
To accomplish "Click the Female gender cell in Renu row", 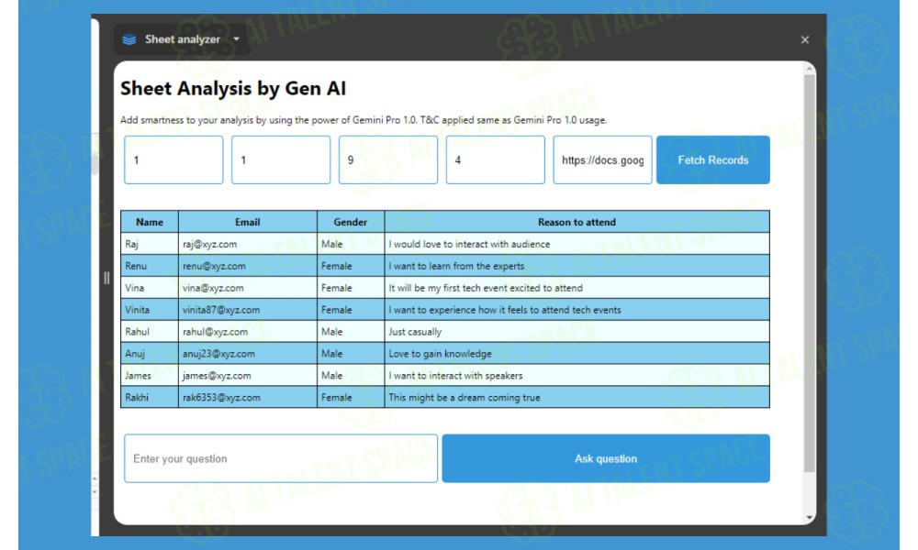I will coord(351,266).
